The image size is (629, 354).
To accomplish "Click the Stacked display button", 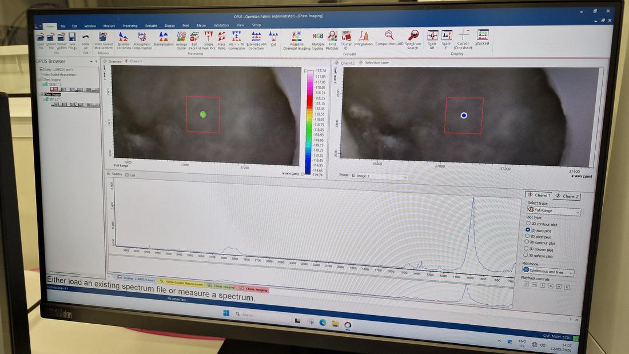I will [483, 38].
